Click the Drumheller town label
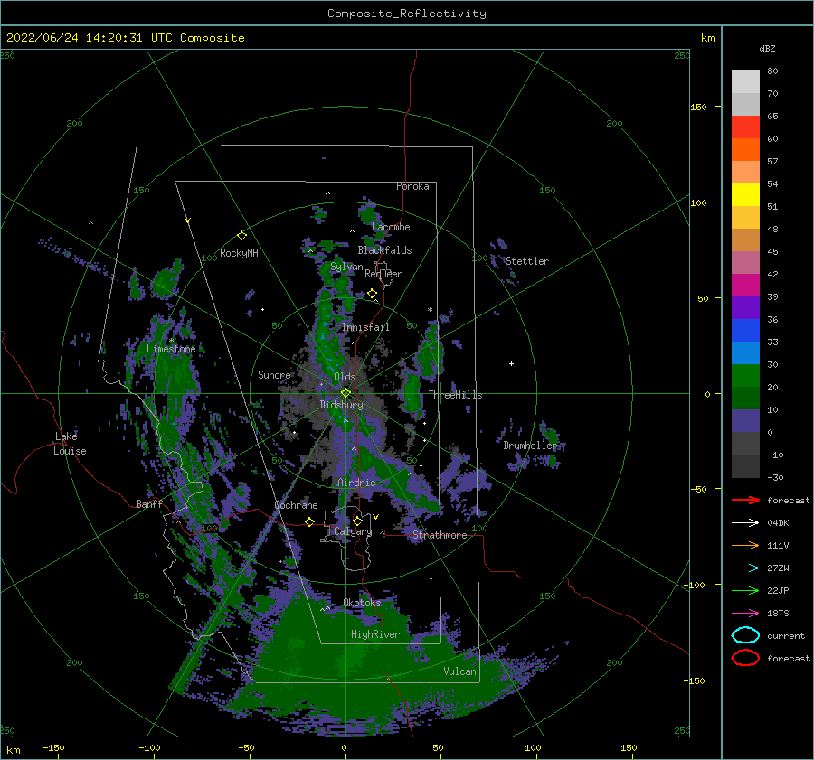The width and height of the screenshot is (814, 760). [x=530, y=446]
